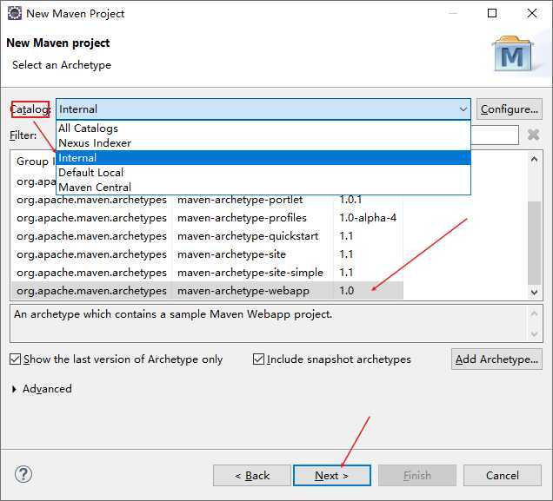Click version 1.0-alpha-4 cell
The width and height of the screenshot is (553, 501).
tap(368, 218)
